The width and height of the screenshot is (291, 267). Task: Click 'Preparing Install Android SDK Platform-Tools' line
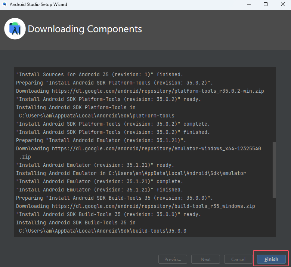pyautogui.click(x=115, y=83)
